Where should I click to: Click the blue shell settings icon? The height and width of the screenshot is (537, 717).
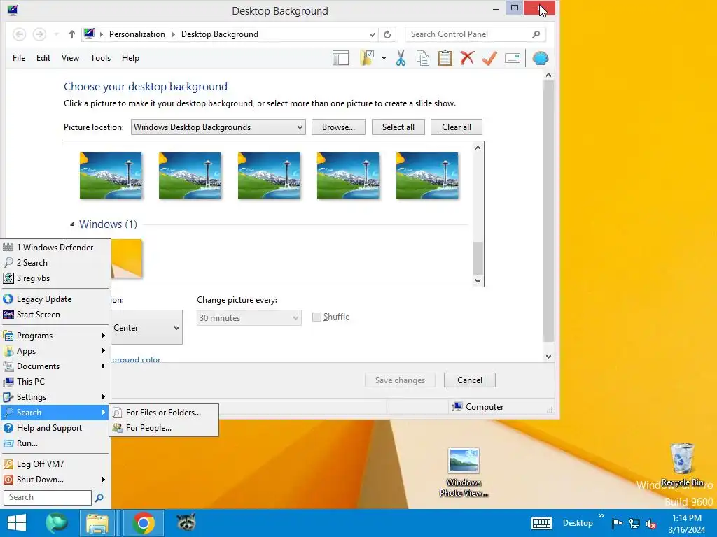(x=540, y=58)
